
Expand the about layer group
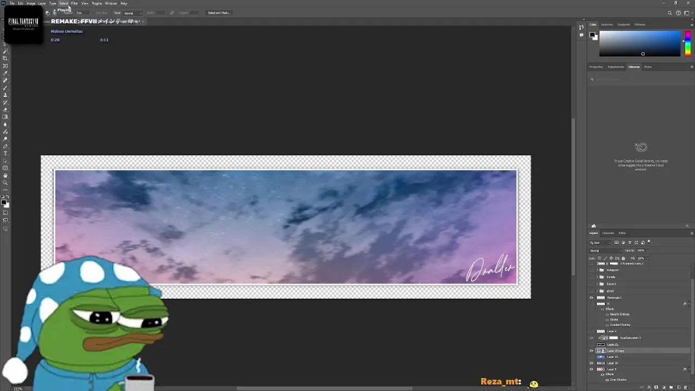pos(597,291)
